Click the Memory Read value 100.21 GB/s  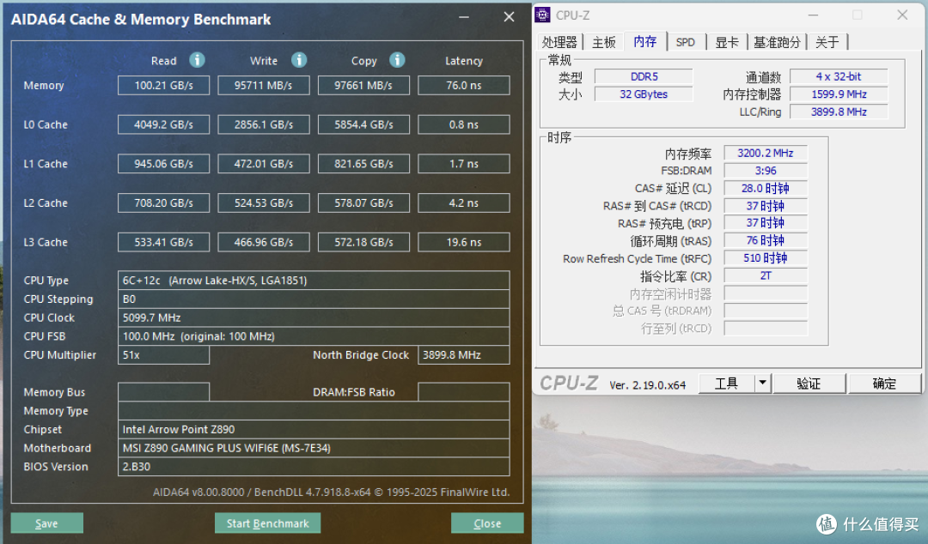(x=163, y=85)
